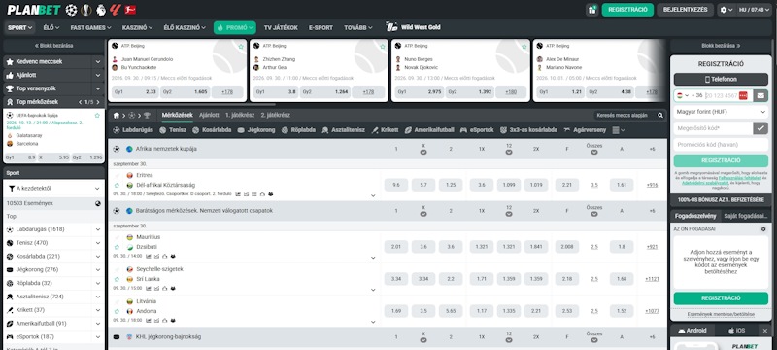
Task: Switch to the Ajánlott tab
Action: pyautogui.click(x=209, y=115)
